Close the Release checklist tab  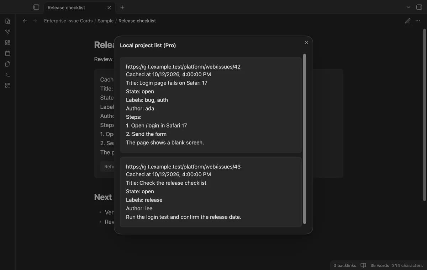tap(109, 7)
